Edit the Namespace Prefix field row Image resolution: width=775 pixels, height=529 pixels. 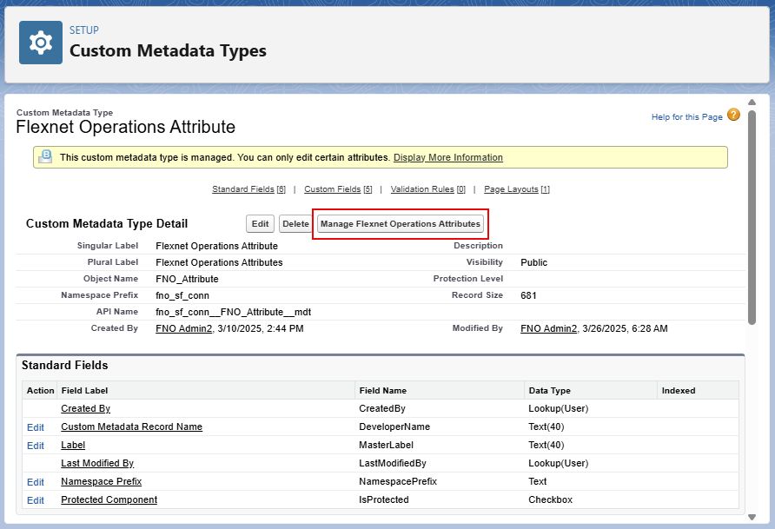(x=36, y=482)
